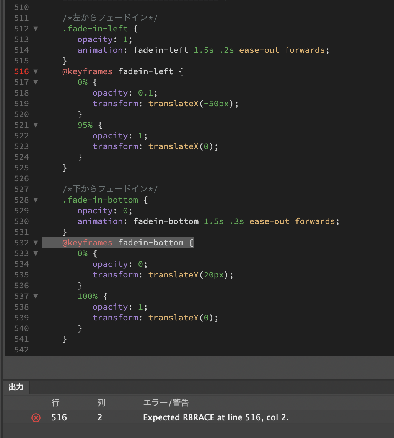Click the red error icon in output panel
The height and width of the screenshot is (438, 394).
pyautogui.click(x=36, y=417)
